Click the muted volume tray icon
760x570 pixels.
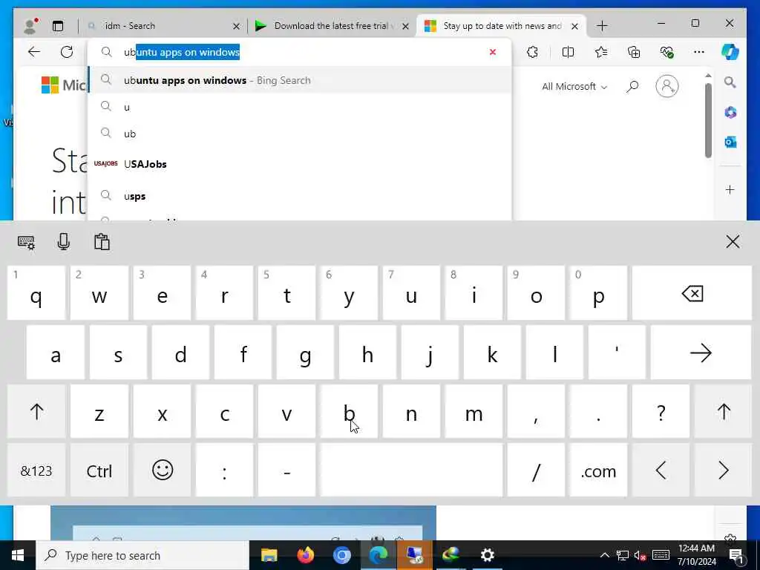tap(640, 555)
